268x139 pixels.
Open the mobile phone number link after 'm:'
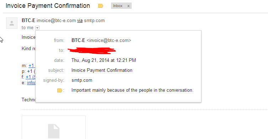(32, 65)
